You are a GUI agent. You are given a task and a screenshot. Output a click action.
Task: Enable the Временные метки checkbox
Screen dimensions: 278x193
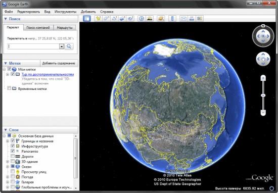[x=9, y=88]
